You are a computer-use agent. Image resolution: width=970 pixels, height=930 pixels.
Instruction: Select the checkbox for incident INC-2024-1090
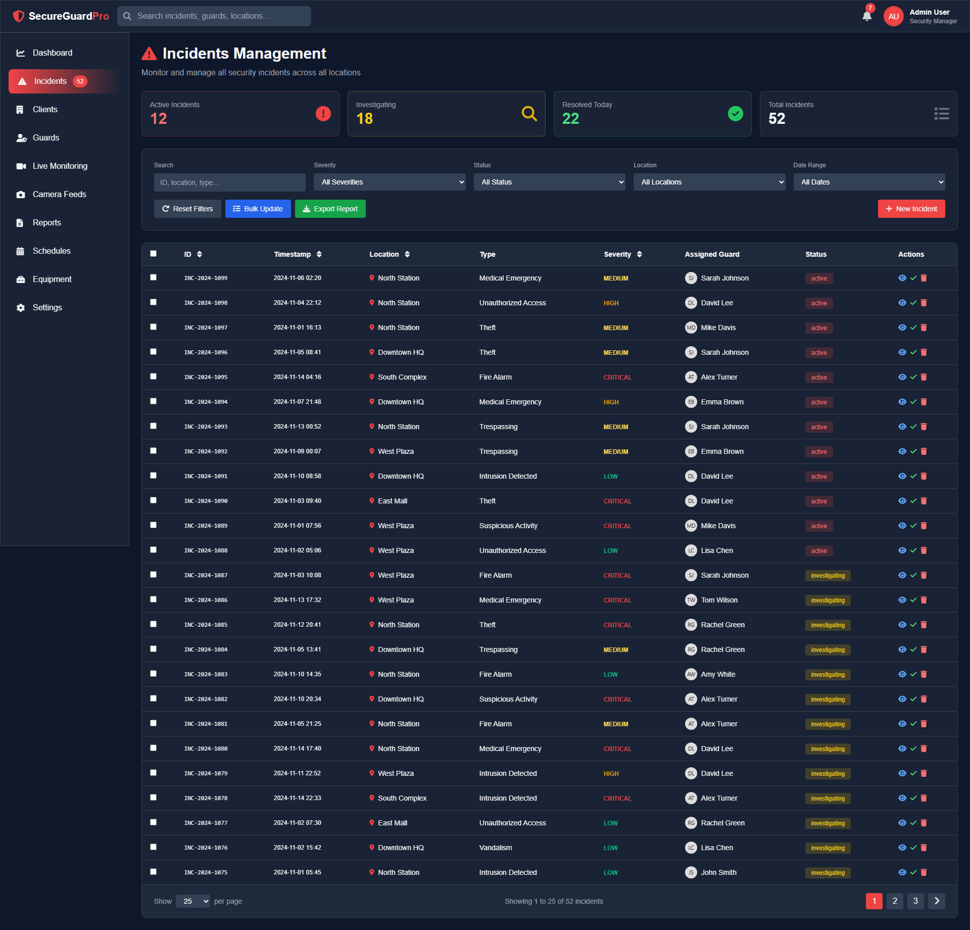point(154,500)
